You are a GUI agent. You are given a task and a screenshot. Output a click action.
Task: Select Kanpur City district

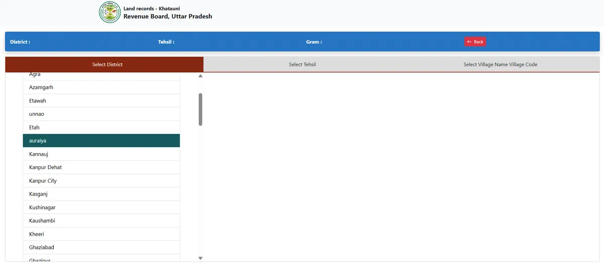tap(101, 181)
